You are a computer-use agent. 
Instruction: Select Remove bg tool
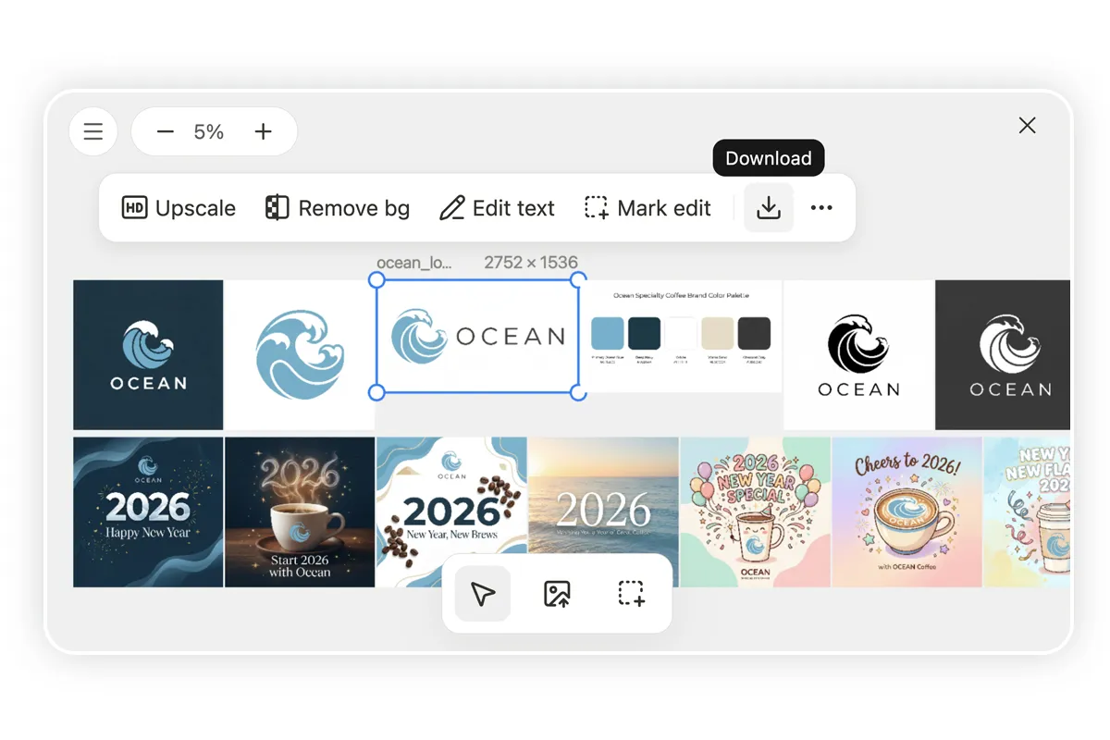click(x=338, y=208)
